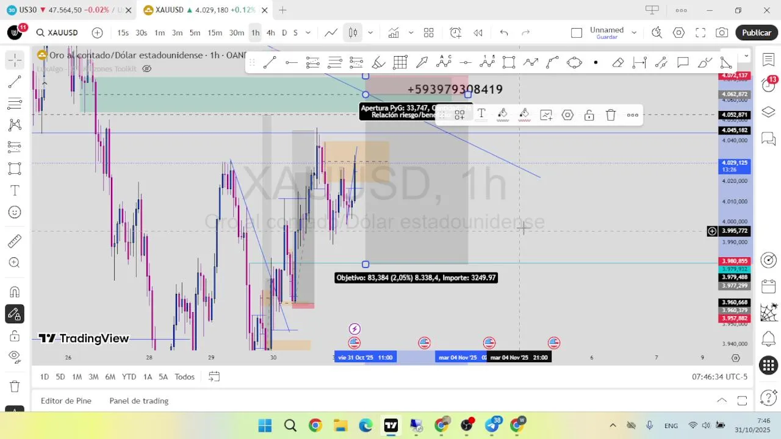Toggle lock all drawings padlock in sidebar
This screenshot has width=781, height=439.
click(15, 336)
